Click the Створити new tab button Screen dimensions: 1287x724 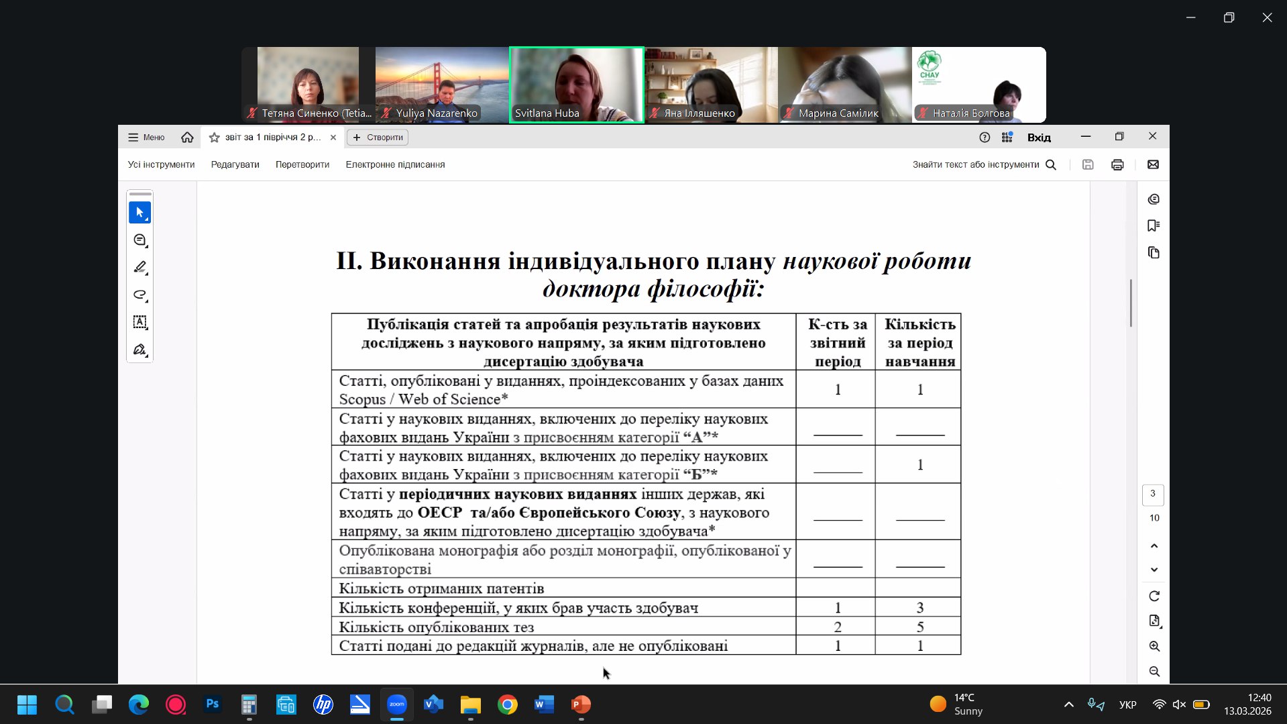pos(378,138)
